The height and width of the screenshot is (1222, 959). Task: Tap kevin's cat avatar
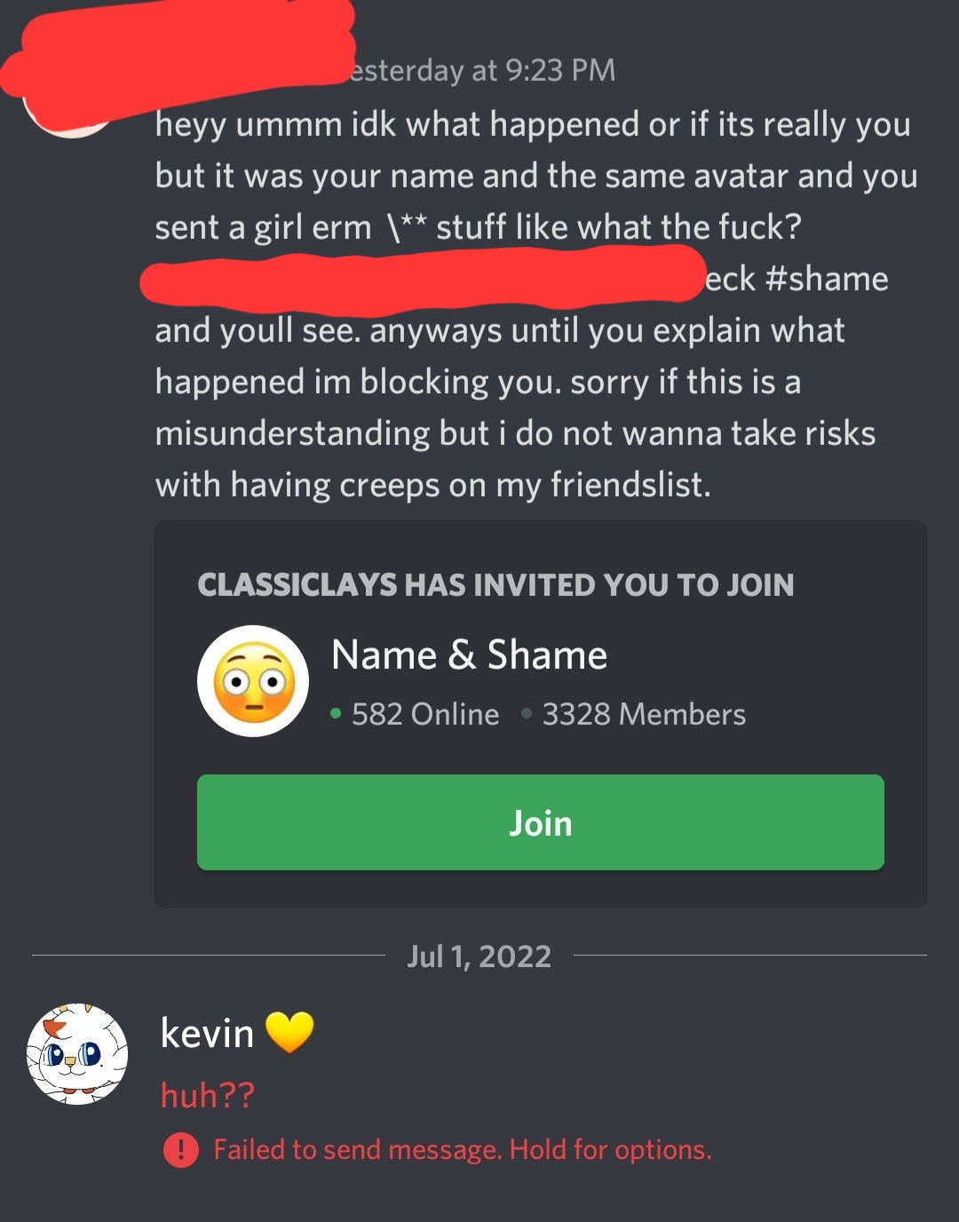(77, 1054)
